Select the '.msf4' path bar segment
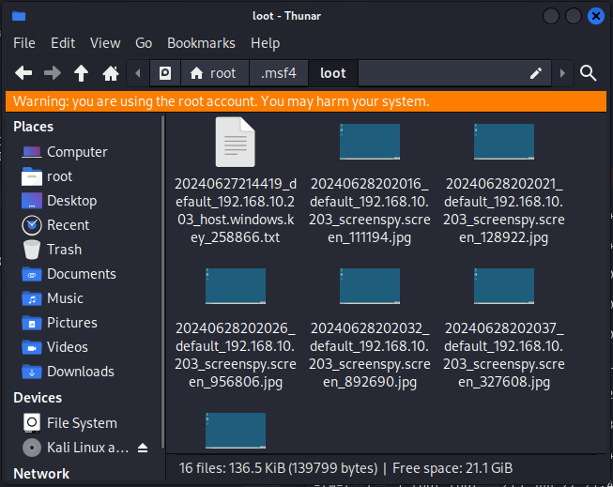The width and height of the screenshot is (613, 487). [x=279, y=73]
